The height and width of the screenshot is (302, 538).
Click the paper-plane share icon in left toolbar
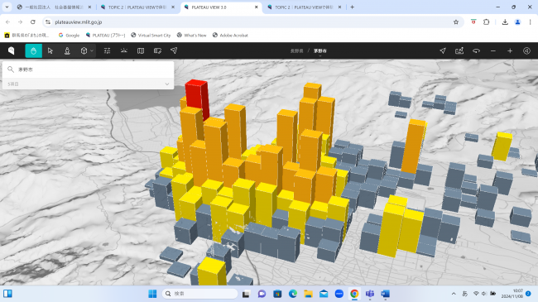pyautogui.click(x=174, y=50)
